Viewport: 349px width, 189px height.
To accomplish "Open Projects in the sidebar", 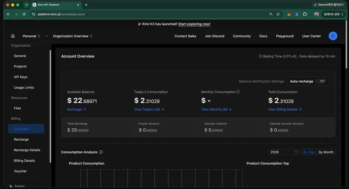I will click(20, 66).
